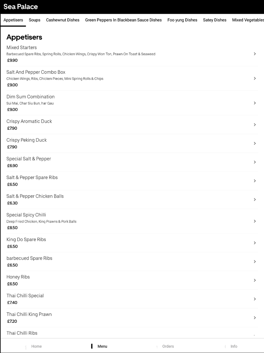Tap chevron next to Thai Chilli King Prawn
Image resolution: width=264 pixels, height=353 pixels.
coord(255,318)
